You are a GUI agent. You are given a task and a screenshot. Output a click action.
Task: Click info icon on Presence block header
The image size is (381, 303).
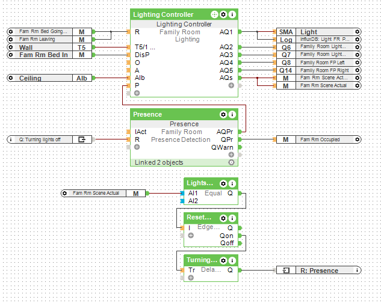click(x=233, y=114)
